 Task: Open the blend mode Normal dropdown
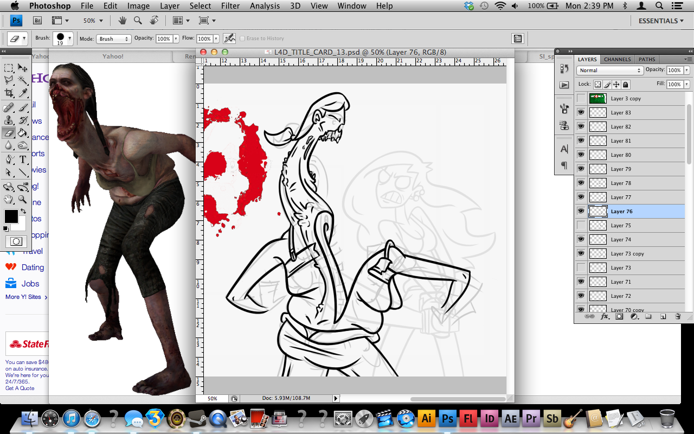(x=609, y=71)
